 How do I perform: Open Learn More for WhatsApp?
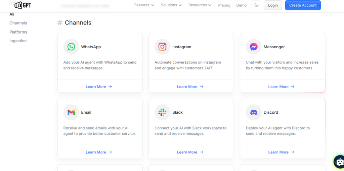99,87
